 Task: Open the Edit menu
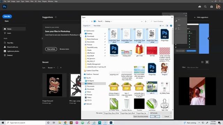click(9, 1)
